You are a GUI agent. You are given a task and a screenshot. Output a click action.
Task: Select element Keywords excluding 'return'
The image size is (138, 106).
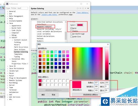(x=49, y=29)
